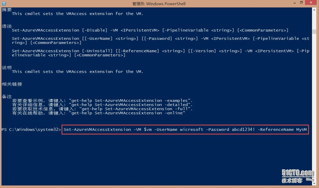
Task: Click the 备注 section heading
Action: [x=7, y=96]
